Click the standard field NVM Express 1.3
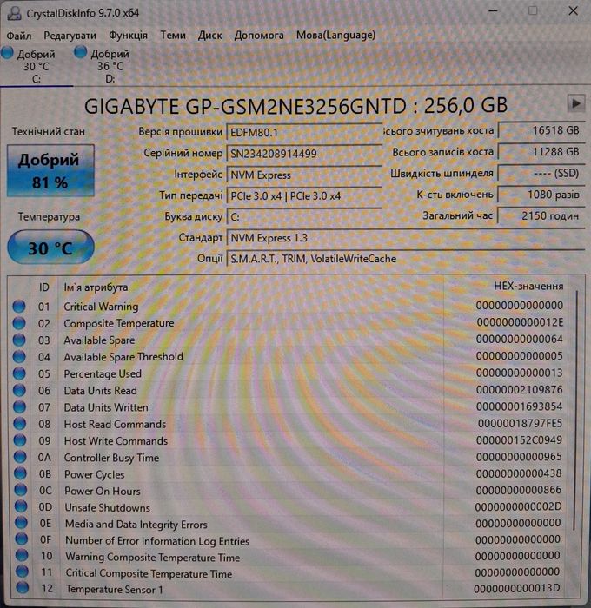 point(406,238)
